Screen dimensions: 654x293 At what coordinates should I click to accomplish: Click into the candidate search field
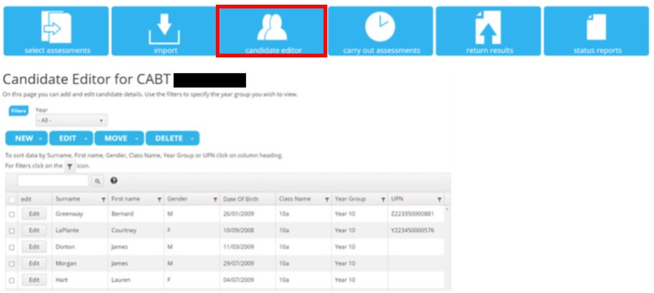[53, 181]
